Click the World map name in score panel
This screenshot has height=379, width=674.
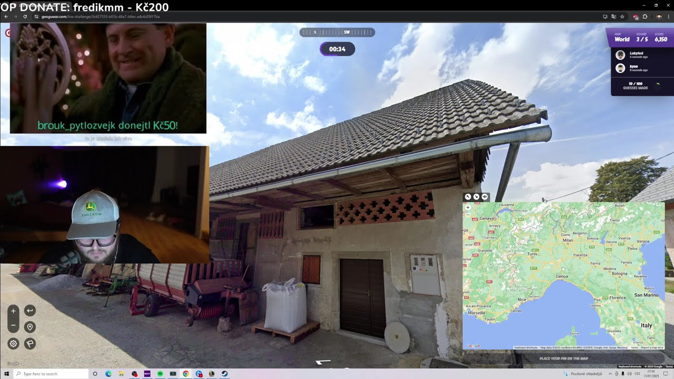tap(622, 39)
